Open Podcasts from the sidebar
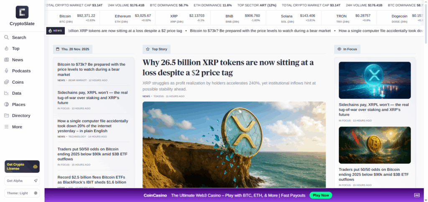The image size is (428, 202). [21, 71]
